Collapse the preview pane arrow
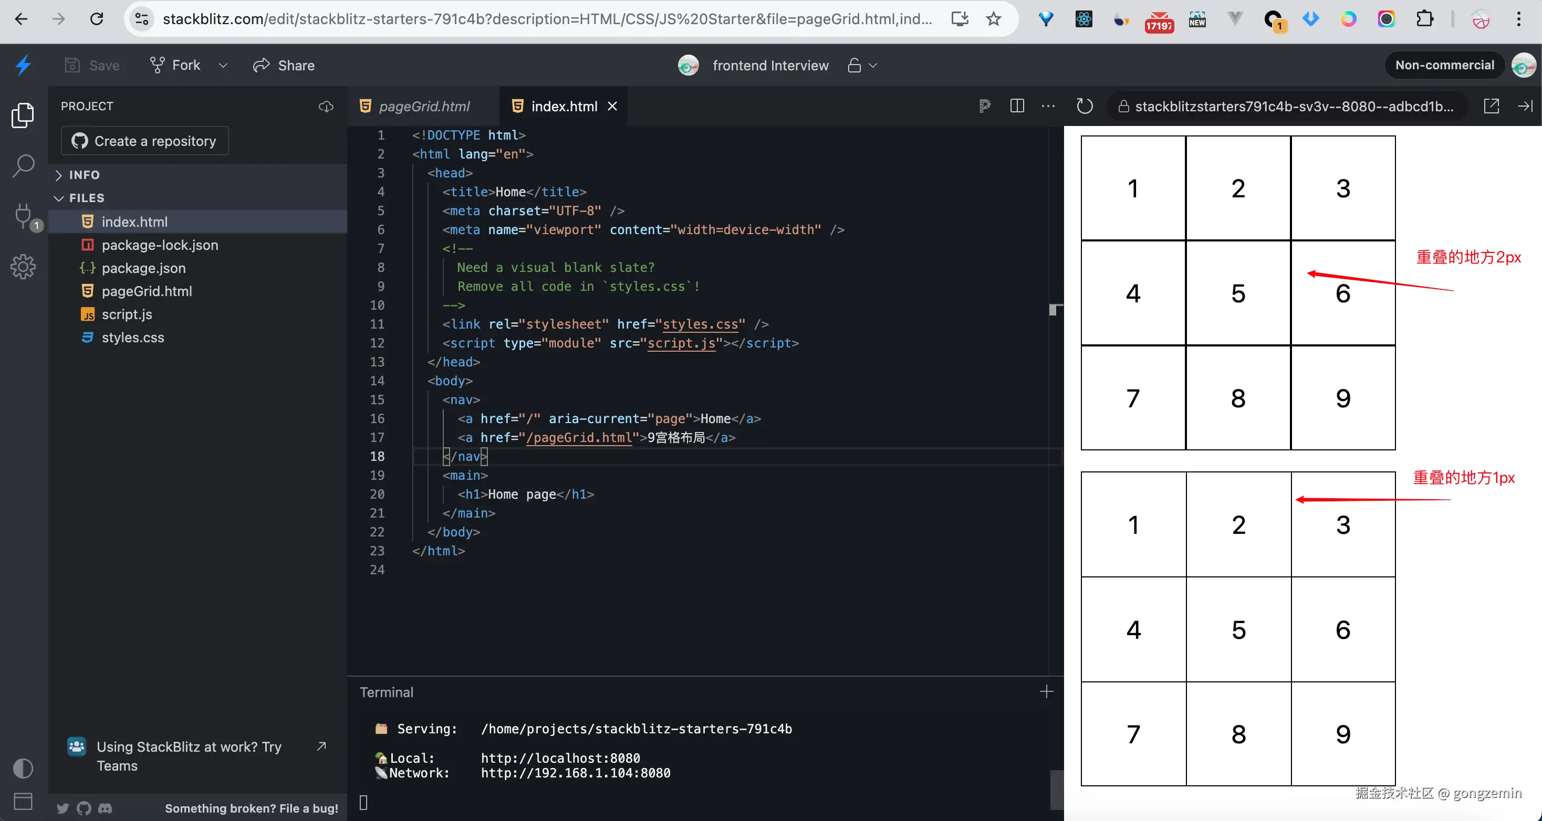Image resolution: width=1542 pixels, height=821 pixels. (x=1525, y=106)
